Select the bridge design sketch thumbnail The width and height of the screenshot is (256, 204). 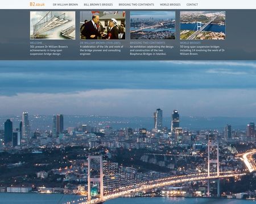pyautogui.click(x=53, y=25)
